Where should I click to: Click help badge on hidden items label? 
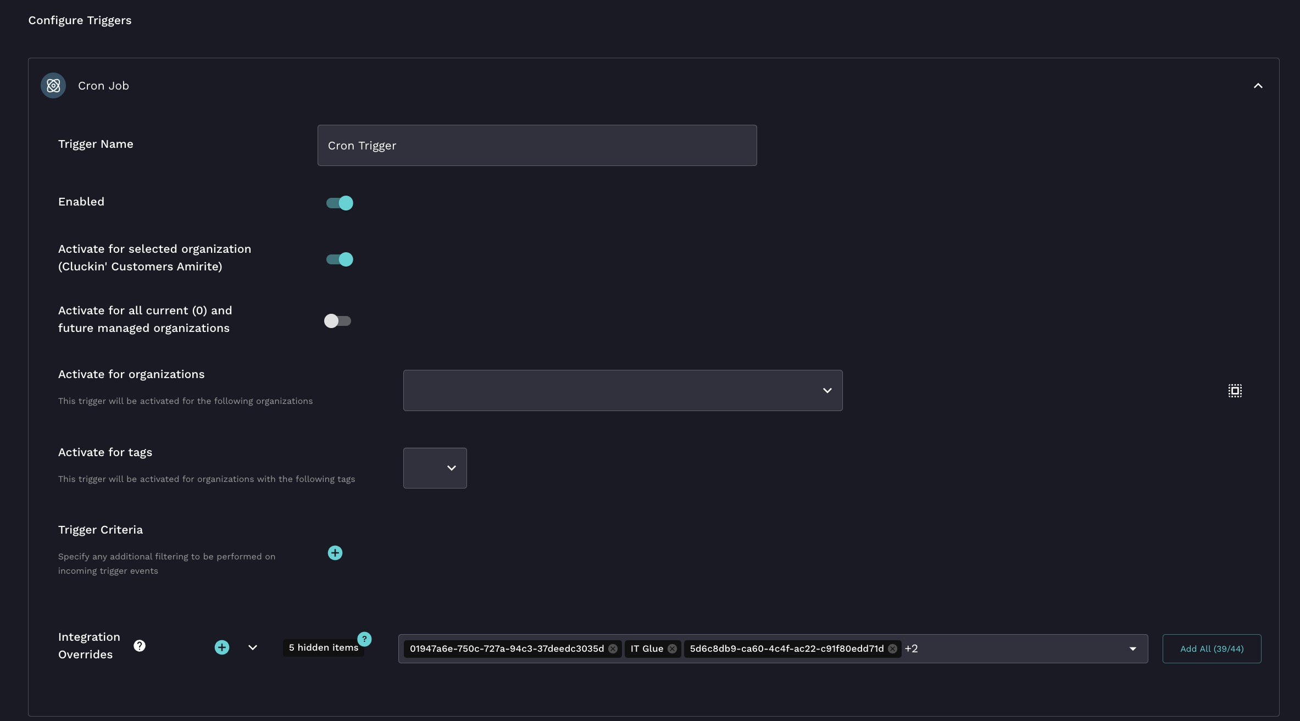pos(364,639)
